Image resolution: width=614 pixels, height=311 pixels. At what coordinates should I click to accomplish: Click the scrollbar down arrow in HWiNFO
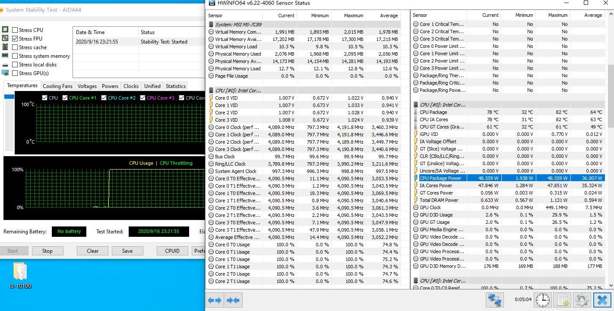(x=611, y=285)
